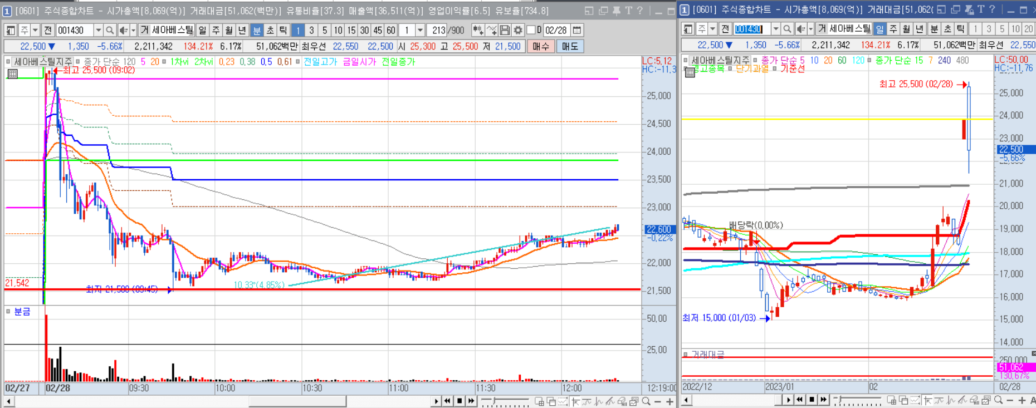Select 월 monthly period tab in right window
The width and height of the screenshot is (1036, 408).
click(x=907, y=29)
